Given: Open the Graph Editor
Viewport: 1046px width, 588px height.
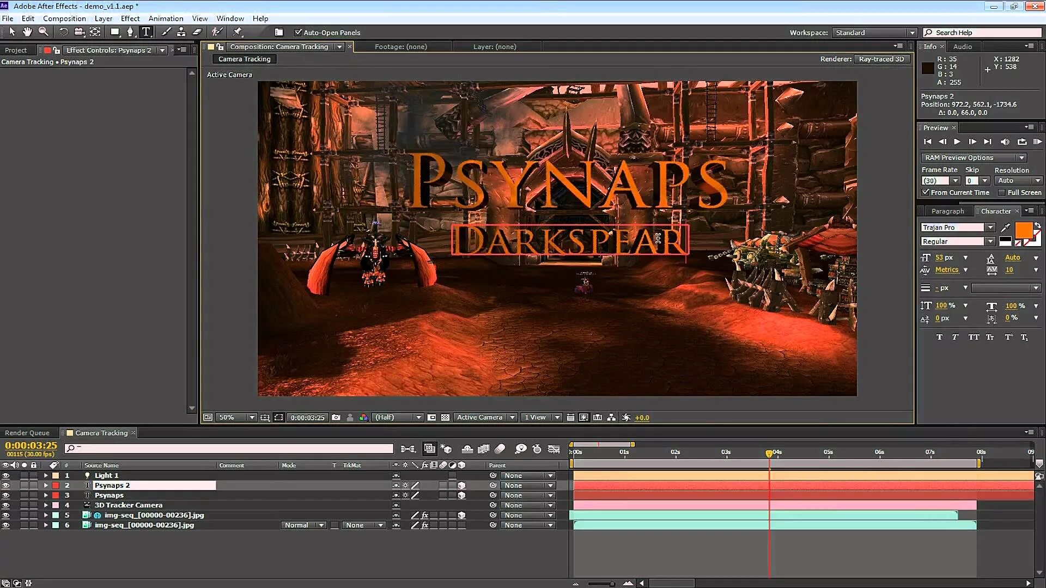Looking at the screenshot, I should (555, 449).
